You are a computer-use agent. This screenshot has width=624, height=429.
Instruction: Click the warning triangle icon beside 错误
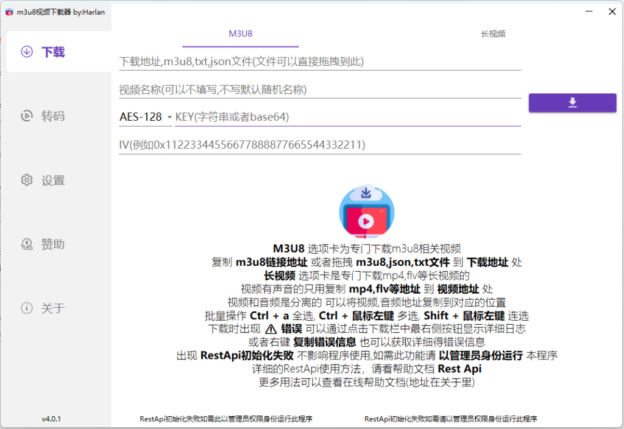tap(271, 328)
